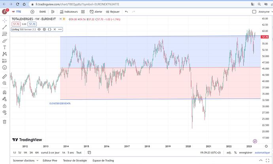Click the blue 57.70 buy price box
Screen dimensions: 273x164
(x=32, y=24)
